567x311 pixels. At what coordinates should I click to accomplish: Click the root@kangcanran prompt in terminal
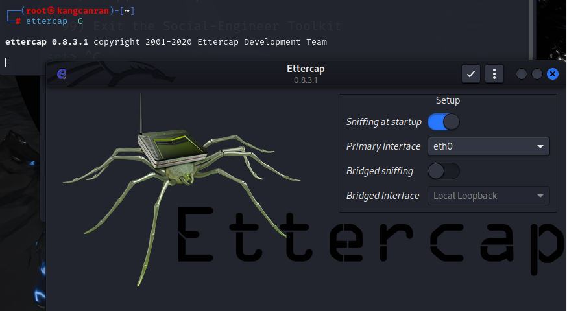click(x=67, y=11)
